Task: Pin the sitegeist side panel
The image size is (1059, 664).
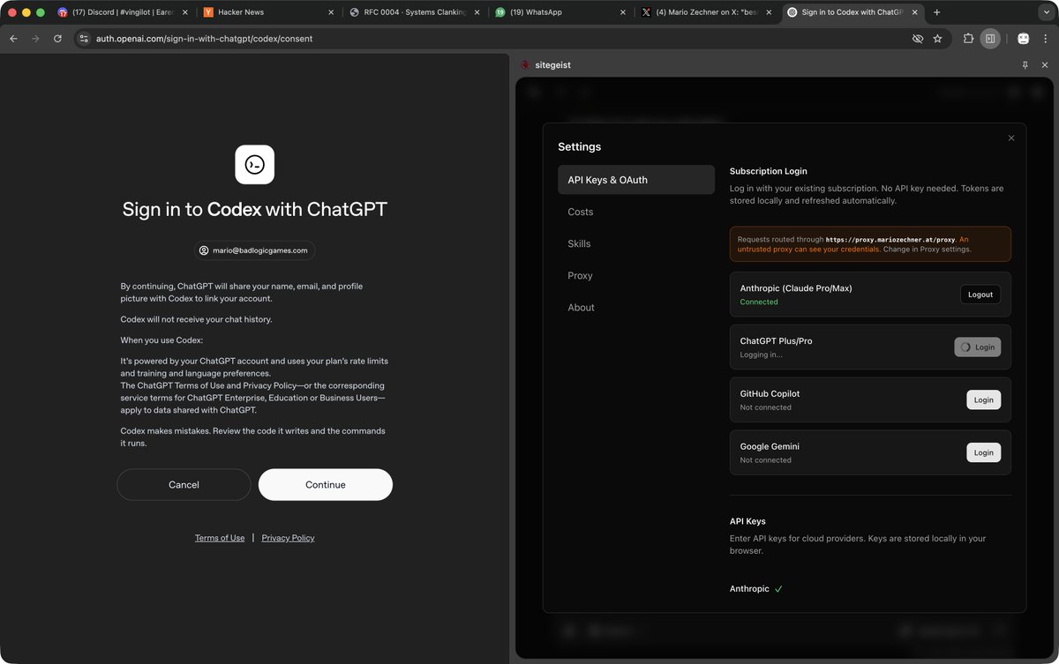Action: pyautogui.click(x=1025, y=65)
